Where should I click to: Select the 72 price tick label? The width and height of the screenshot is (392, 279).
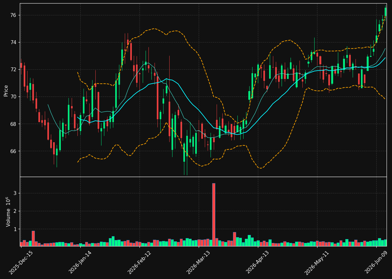12,70
